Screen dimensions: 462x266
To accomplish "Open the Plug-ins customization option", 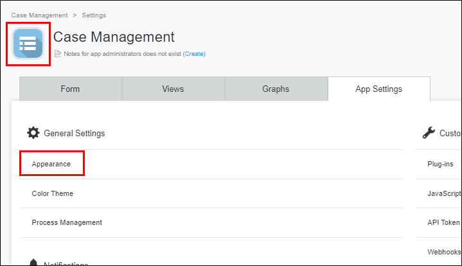I will click(440, 164).
